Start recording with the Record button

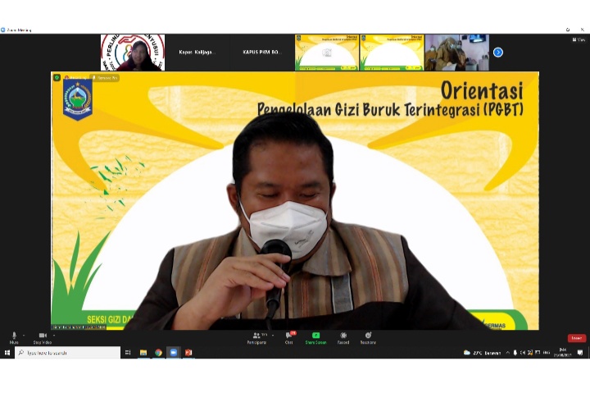343,336
